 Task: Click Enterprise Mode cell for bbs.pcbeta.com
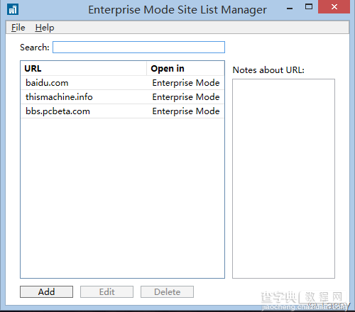[x=186, y=111]
